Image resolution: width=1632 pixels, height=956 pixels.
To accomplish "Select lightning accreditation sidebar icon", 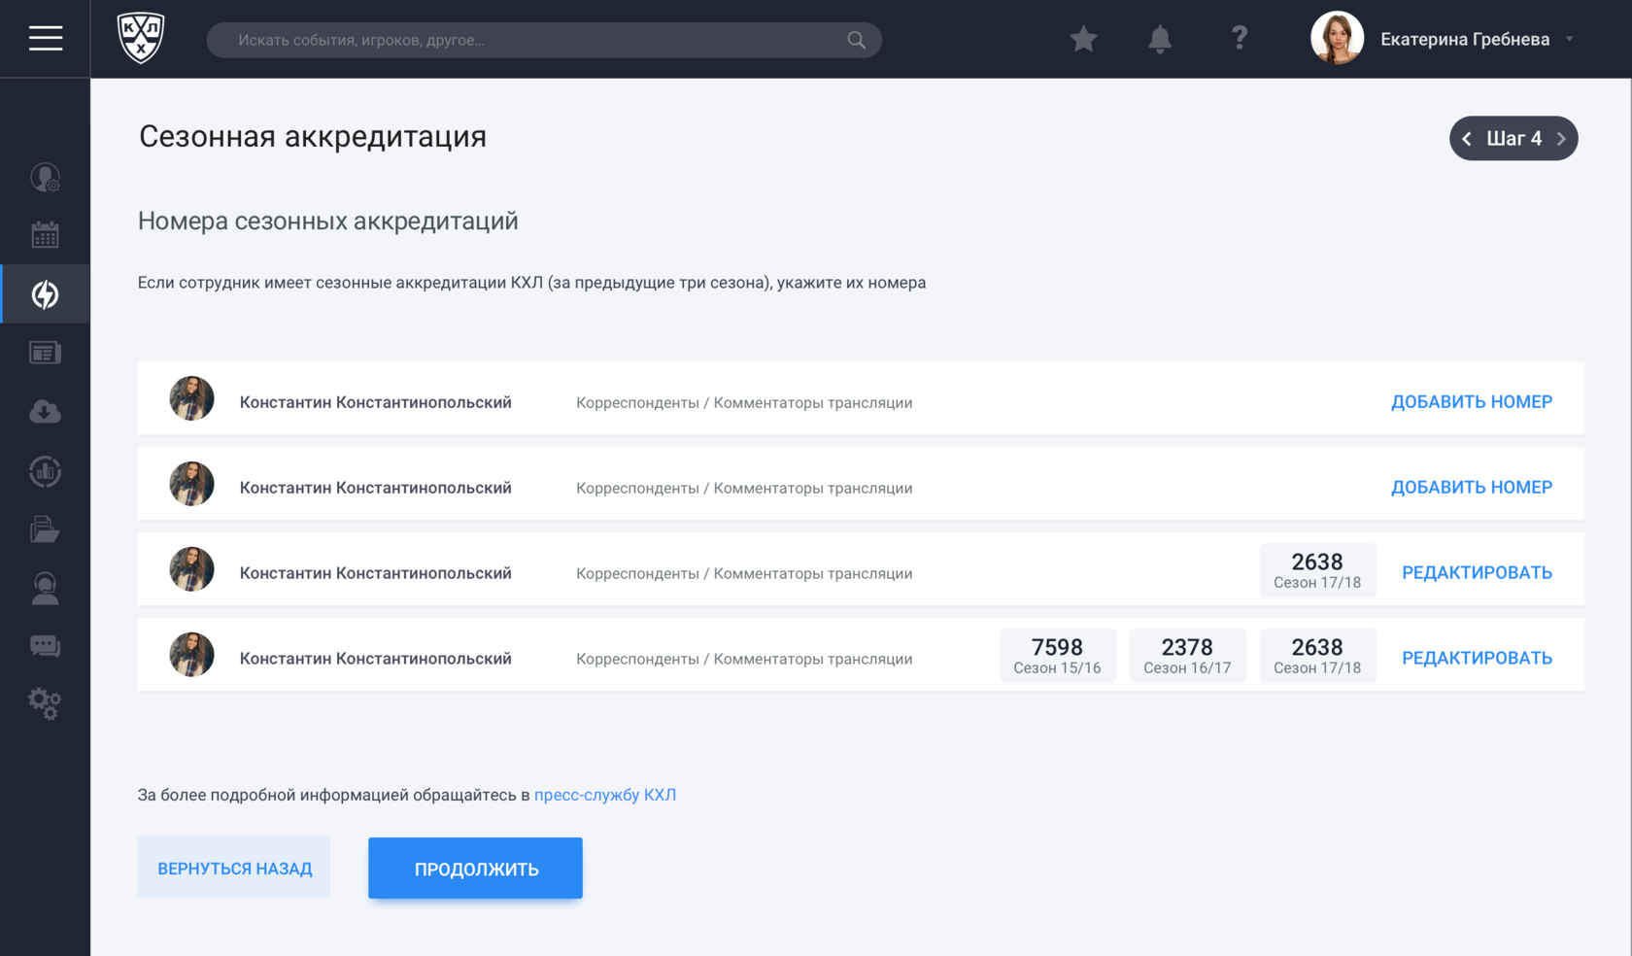I will click(x=45, y=294).
